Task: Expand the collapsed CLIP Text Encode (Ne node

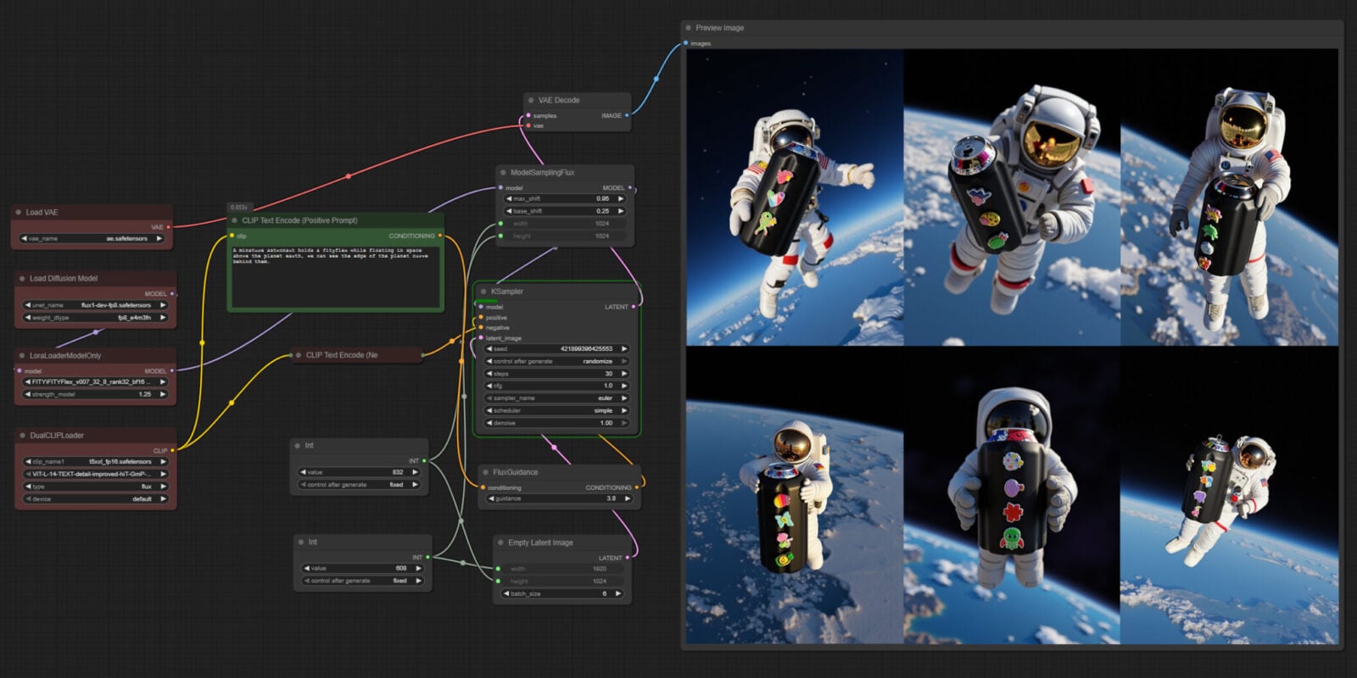Action: coord(298,355)
